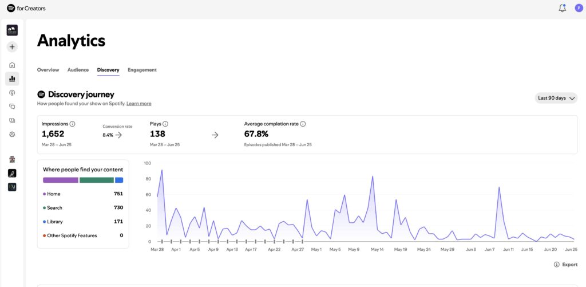
Task: Click the Export button
Action: [565, 265]
